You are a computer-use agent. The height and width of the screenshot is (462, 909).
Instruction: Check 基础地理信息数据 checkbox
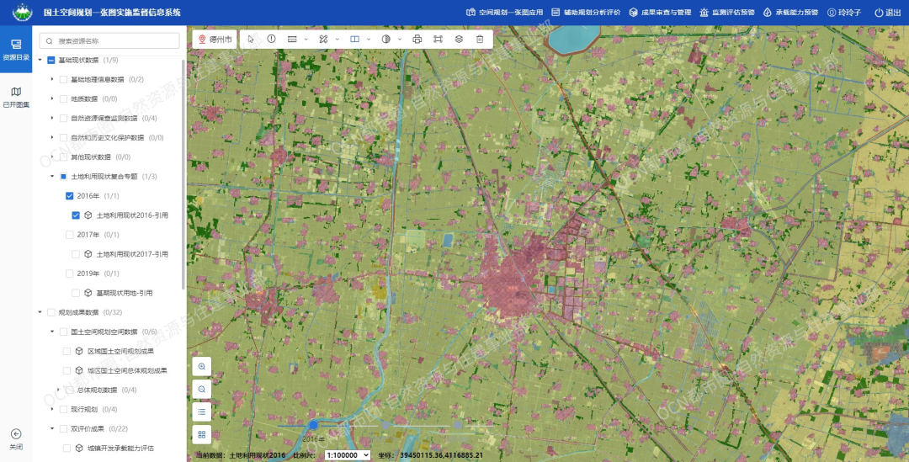(x=63, y=79)
